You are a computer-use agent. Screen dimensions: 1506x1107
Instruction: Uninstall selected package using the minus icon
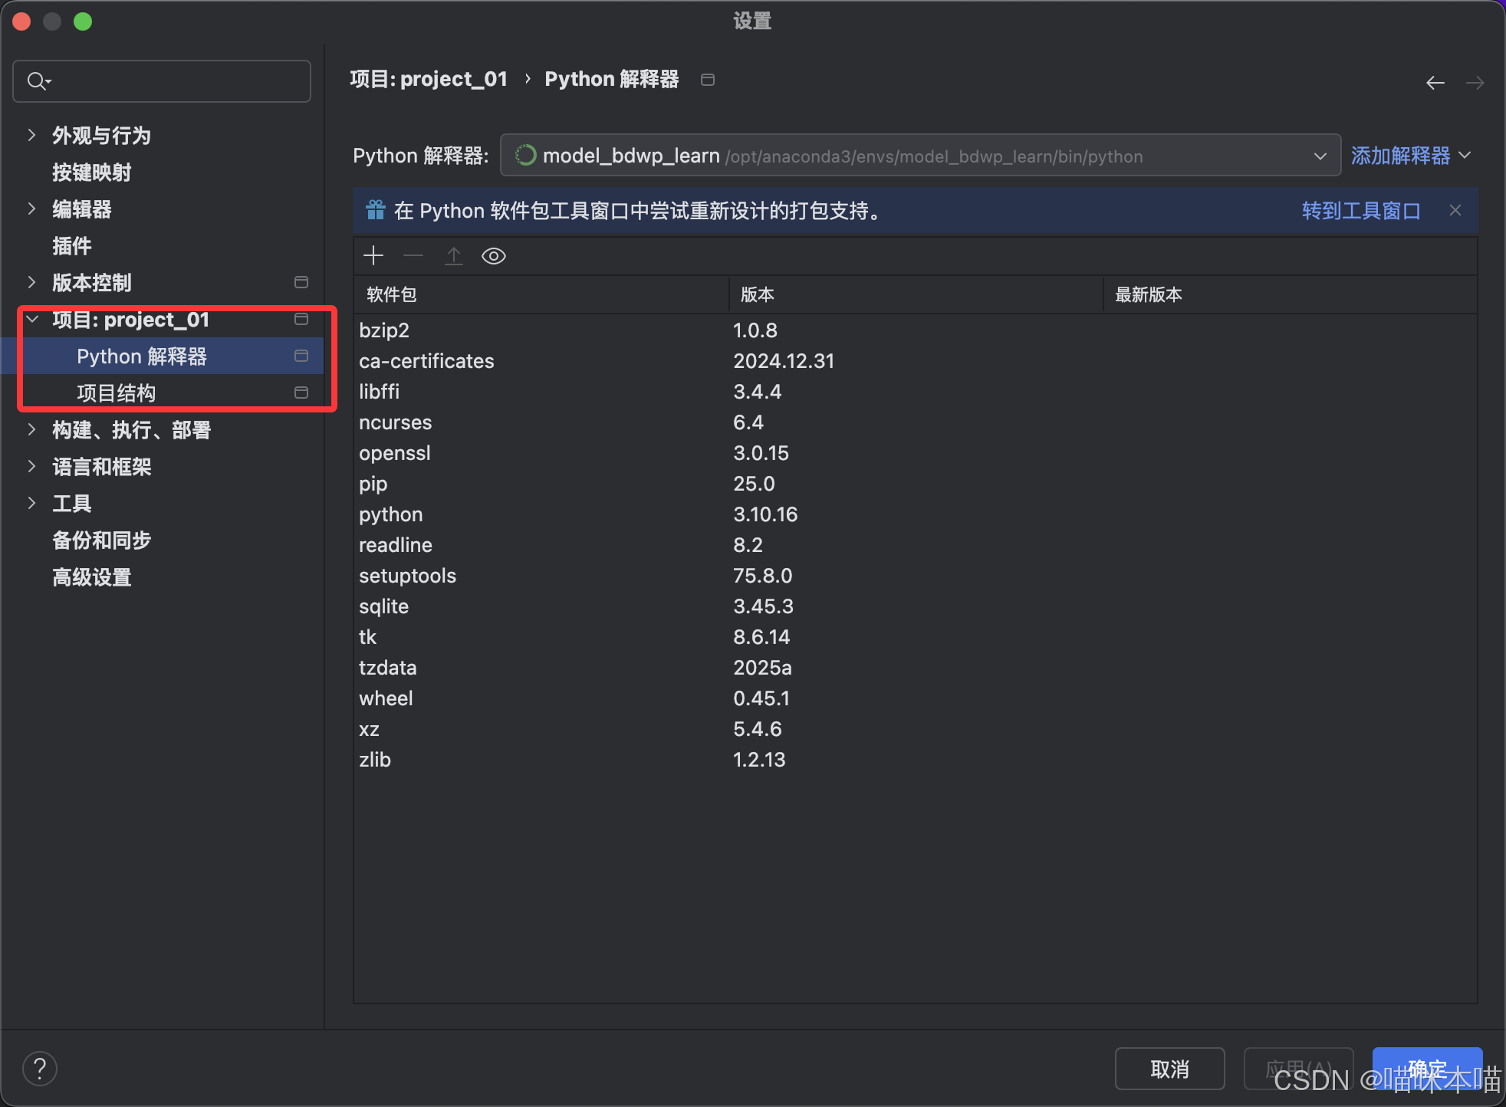(413, 255)
